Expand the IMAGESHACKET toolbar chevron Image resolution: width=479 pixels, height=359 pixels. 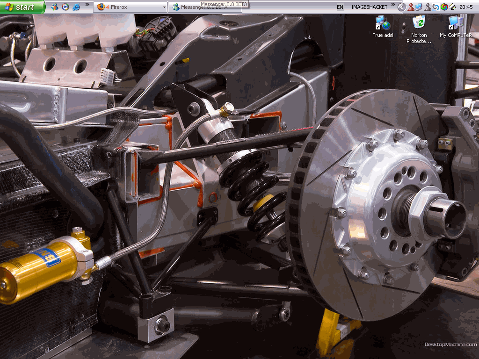point(393,5)
